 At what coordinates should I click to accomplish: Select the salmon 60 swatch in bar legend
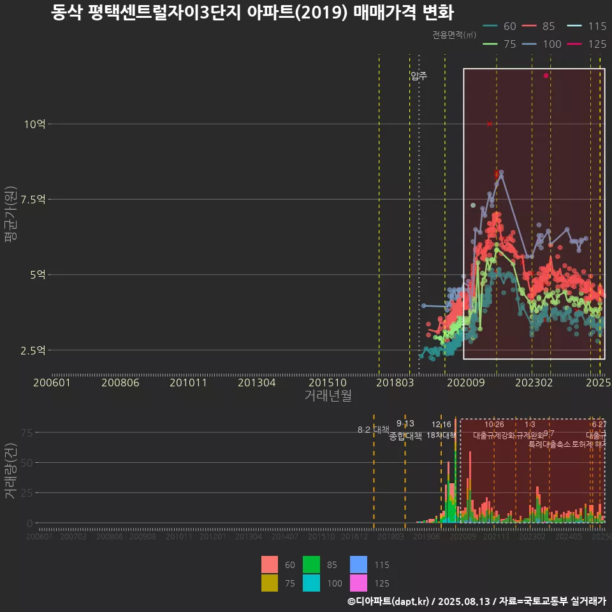coord(270,564)
